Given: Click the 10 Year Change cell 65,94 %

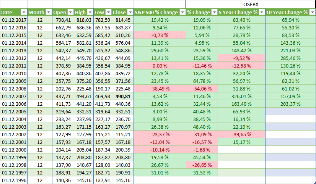Looking at the screenshot, I should pyautogui.click(x=290, y=20).
